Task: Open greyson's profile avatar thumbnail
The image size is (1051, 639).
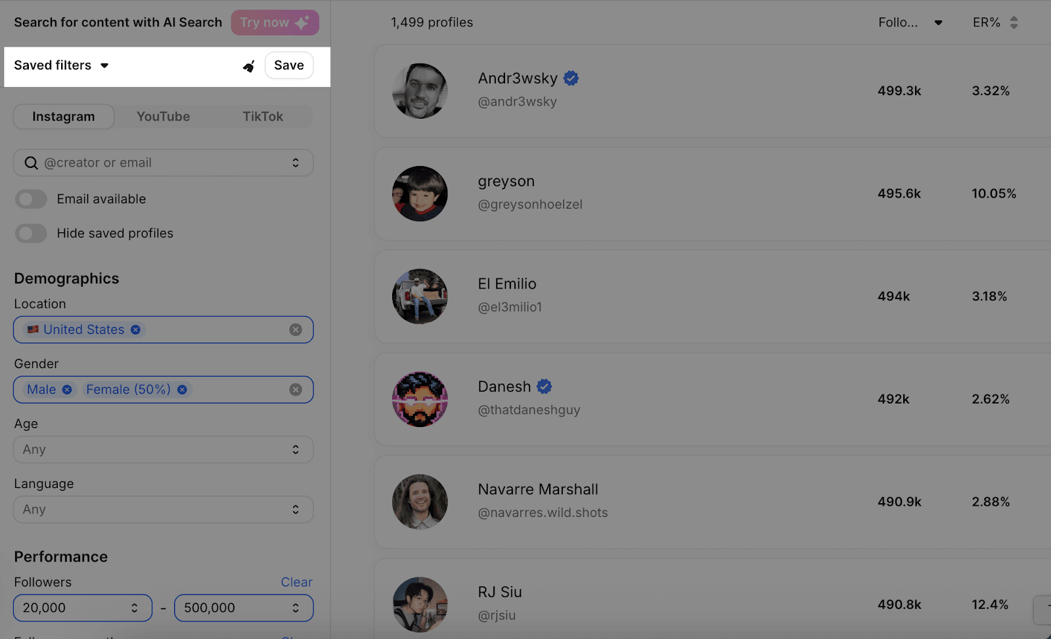Action: [420, 194]
